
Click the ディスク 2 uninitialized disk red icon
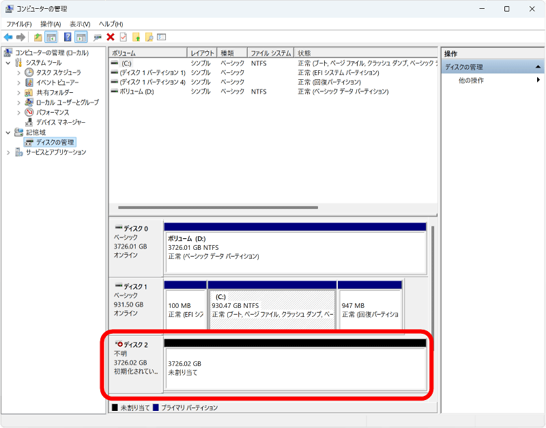(119, 344)
